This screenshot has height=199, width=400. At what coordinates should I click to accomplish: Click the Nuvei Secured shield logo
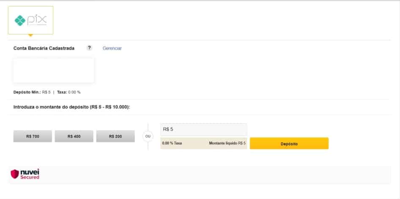(25, 174)
